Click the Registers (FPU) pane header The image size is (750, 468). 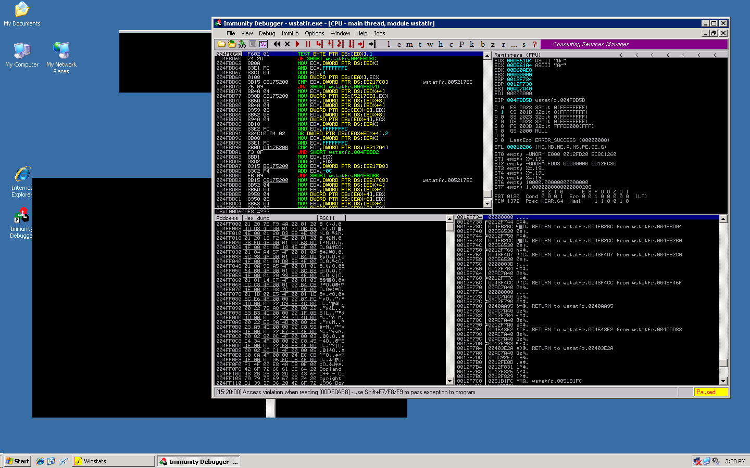tap(610, 55)
